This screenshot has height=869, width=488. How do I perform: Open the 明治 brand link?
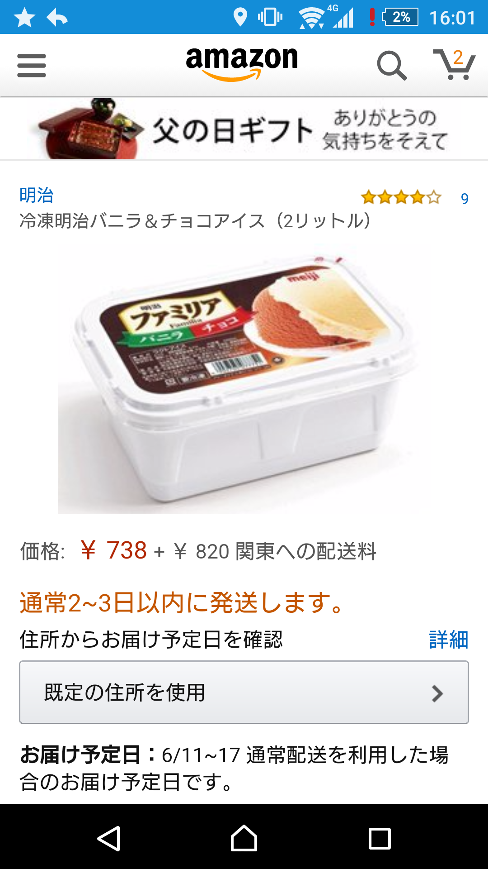point(36,195)
